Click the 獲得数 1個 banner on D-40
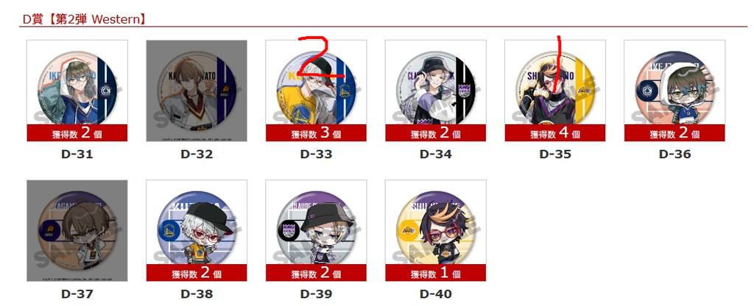 [x=436, y=273]
